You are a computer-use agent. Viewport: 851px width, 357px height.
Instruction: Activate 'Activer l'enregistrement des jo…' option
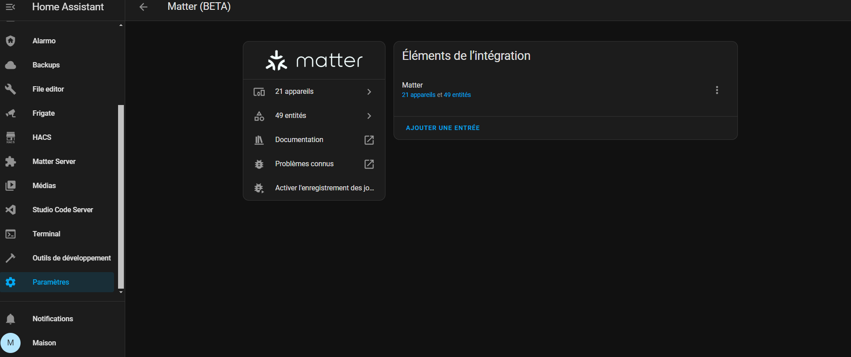point(314,188)
